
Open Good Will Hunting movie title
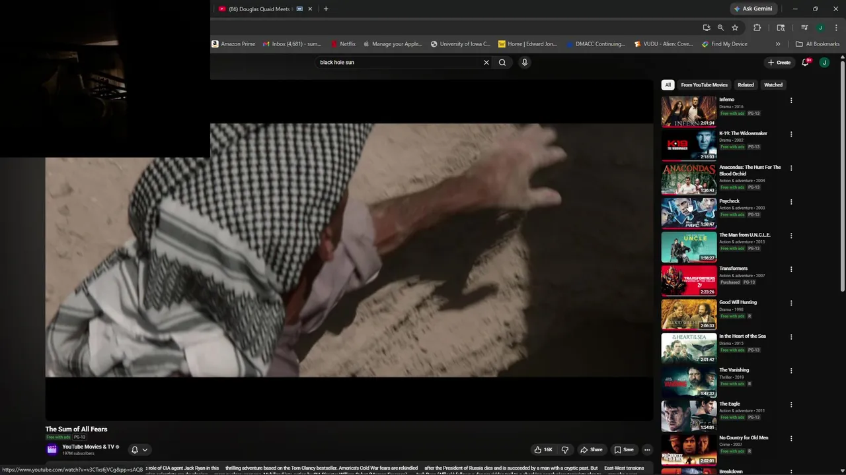[738, 302]
